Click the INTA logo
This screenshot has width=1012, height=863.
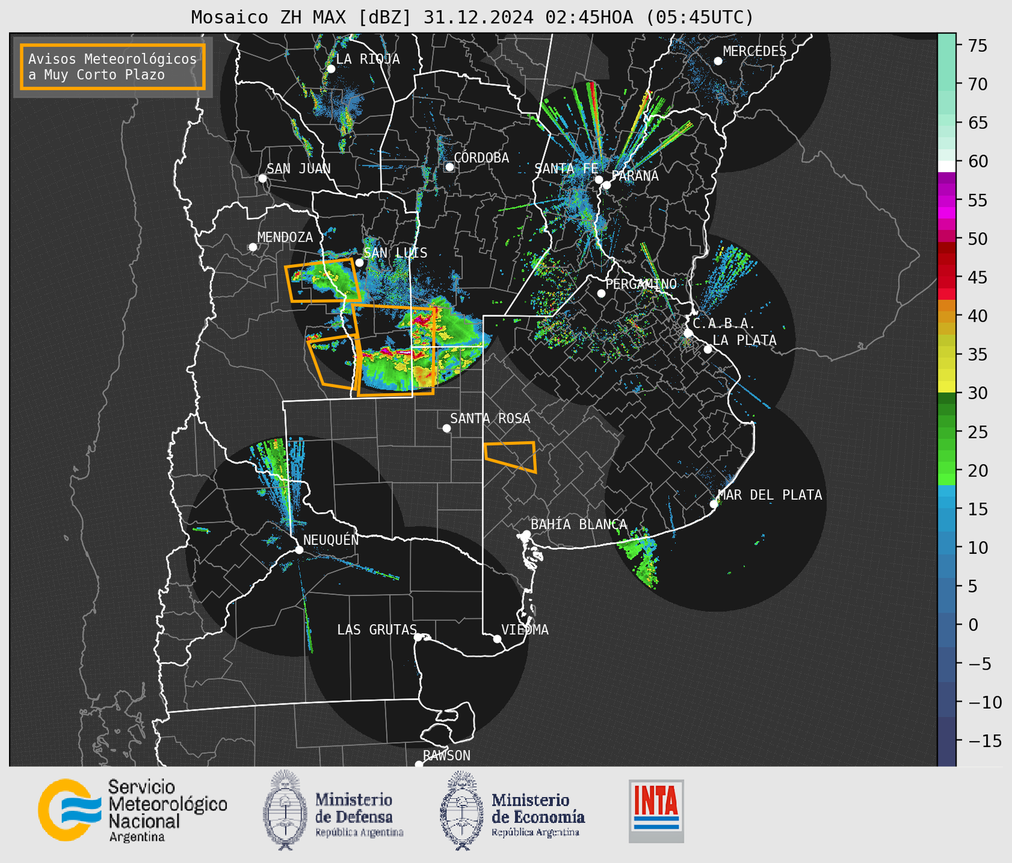coord(656,811)
